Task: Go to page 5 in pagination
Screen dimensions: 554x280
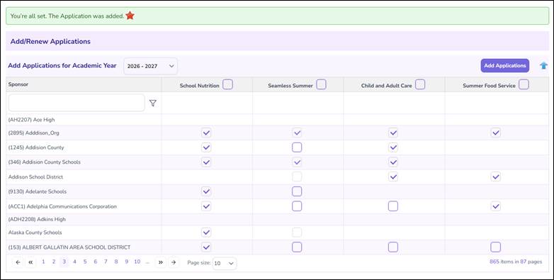Action: (85, 262)
